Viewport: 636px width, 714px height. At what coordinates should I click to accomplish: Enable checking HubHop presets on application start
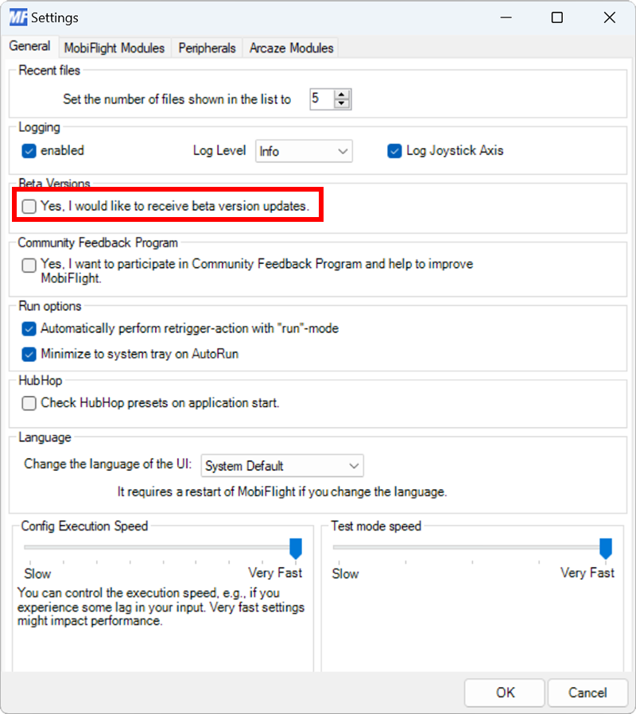29,403
